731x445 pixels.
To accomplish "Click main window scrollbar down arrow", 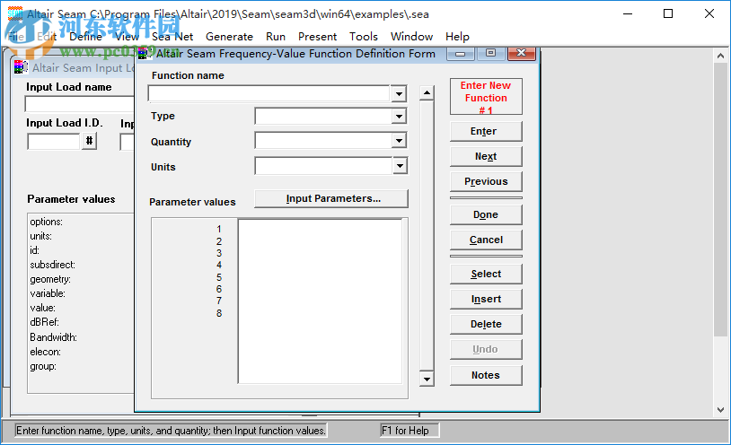I will click(721, 410).
